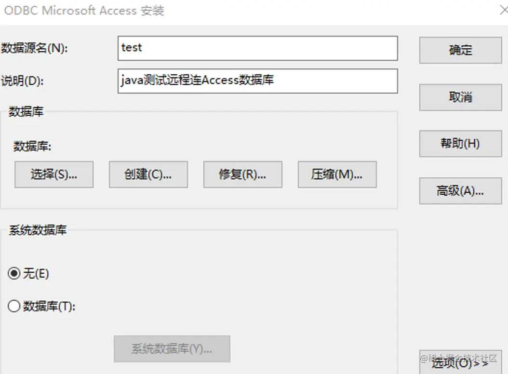508x374 pixels.
Task: Close the ODBC Microsoft Access dialog
Action: pos(504,11)
